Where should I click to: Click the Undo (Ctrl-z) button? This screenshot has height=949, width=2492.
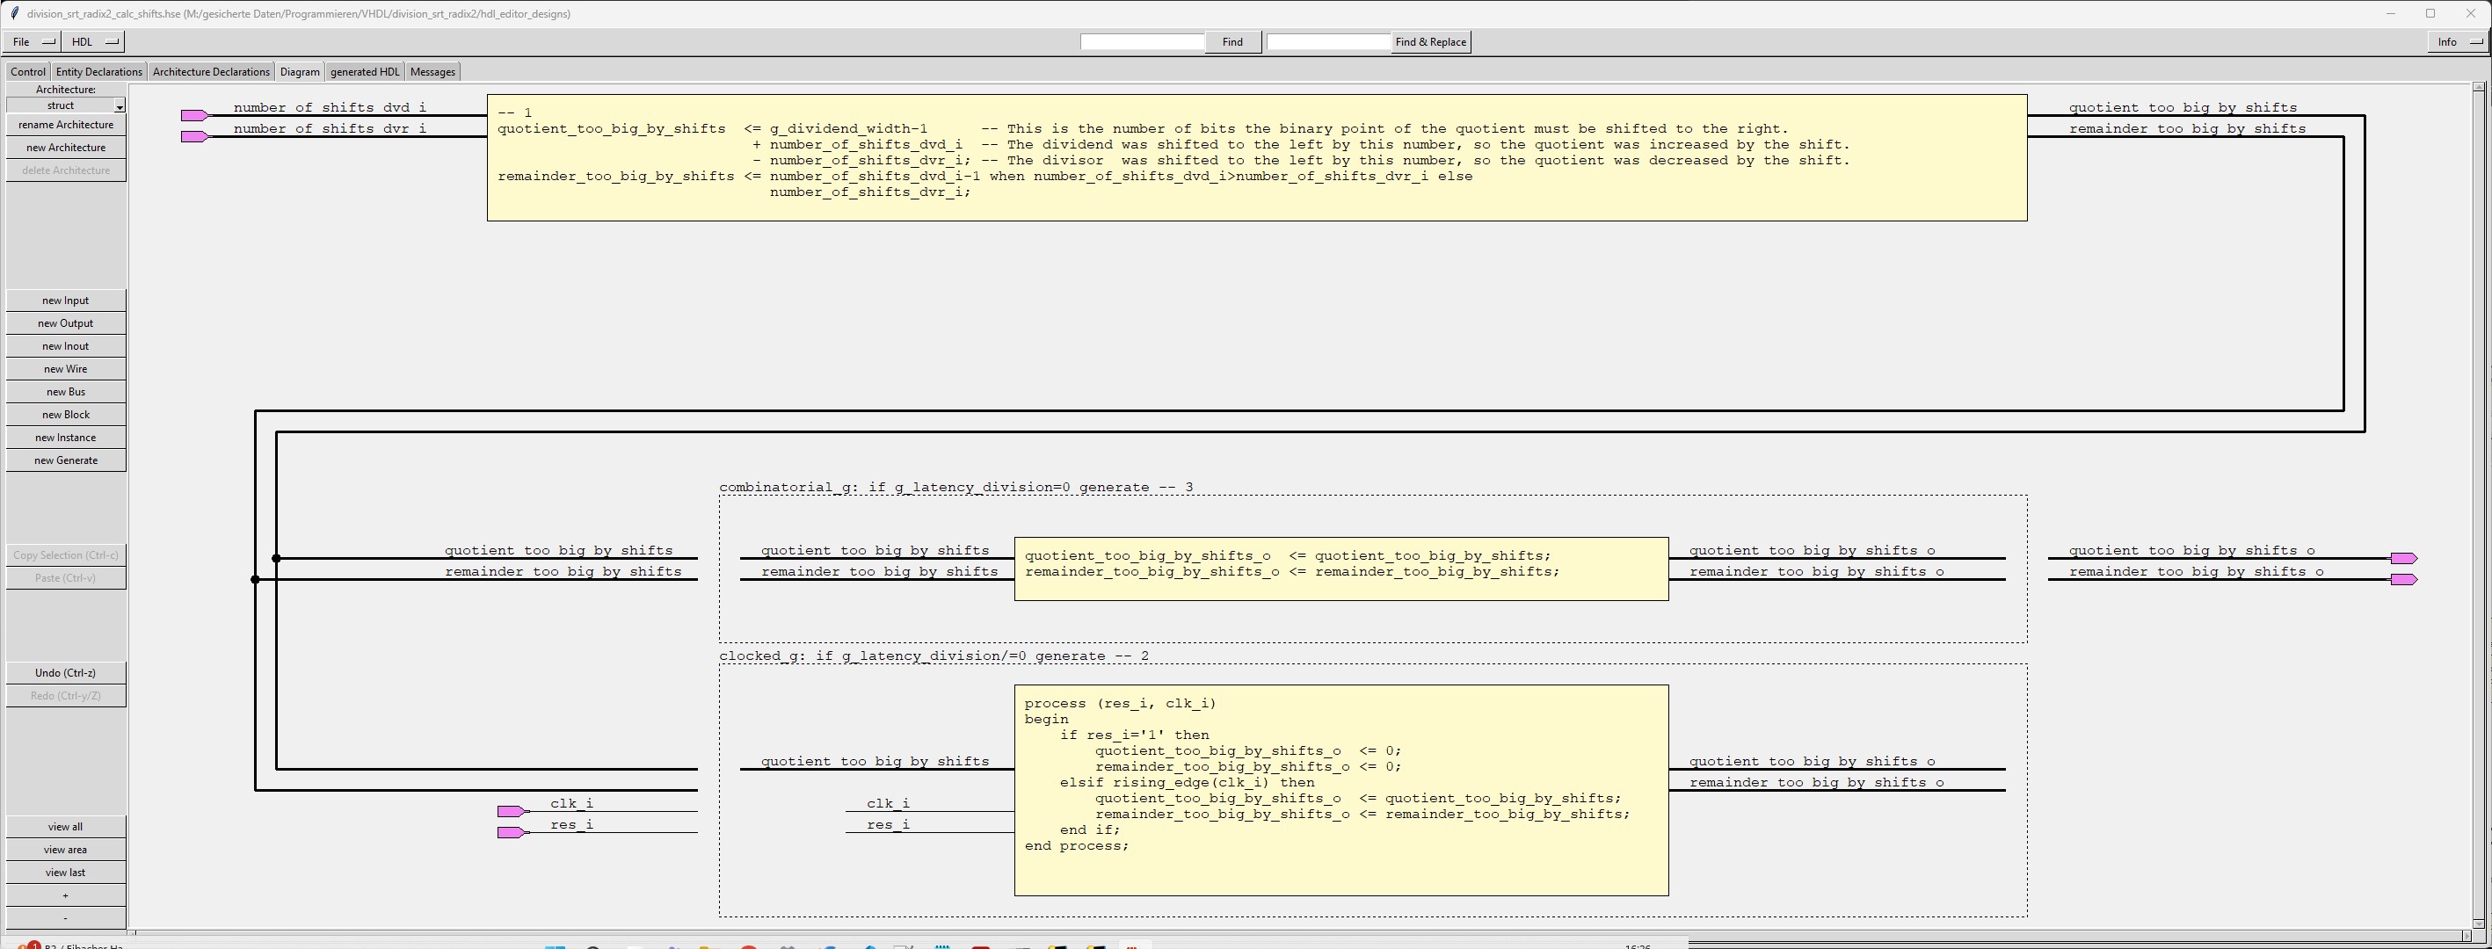(x=66, y=673)
